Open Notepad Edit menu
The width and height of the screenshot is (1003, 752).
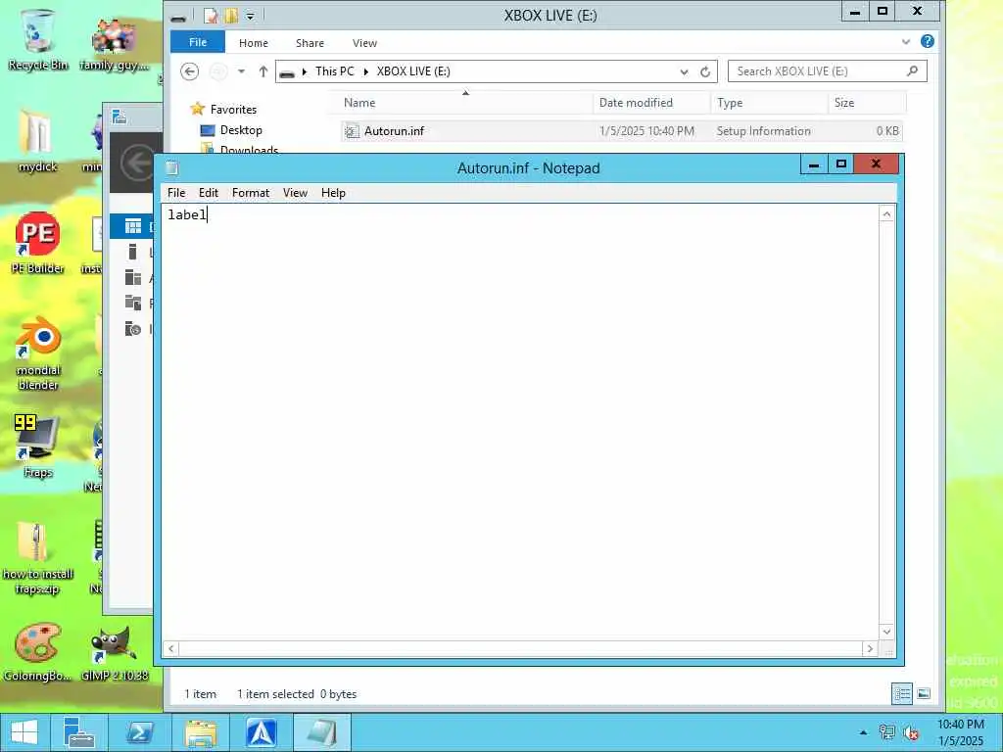[209, 193]
